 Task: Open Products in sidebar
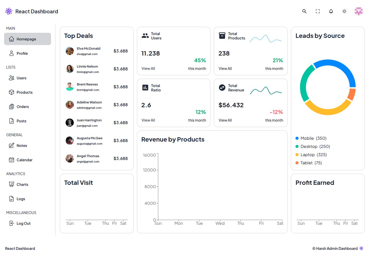coord(27,92)
